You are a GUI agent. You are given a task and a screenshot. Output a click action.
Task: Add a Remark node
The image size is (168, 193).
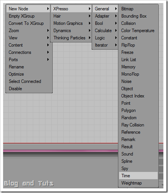point(138,139)
